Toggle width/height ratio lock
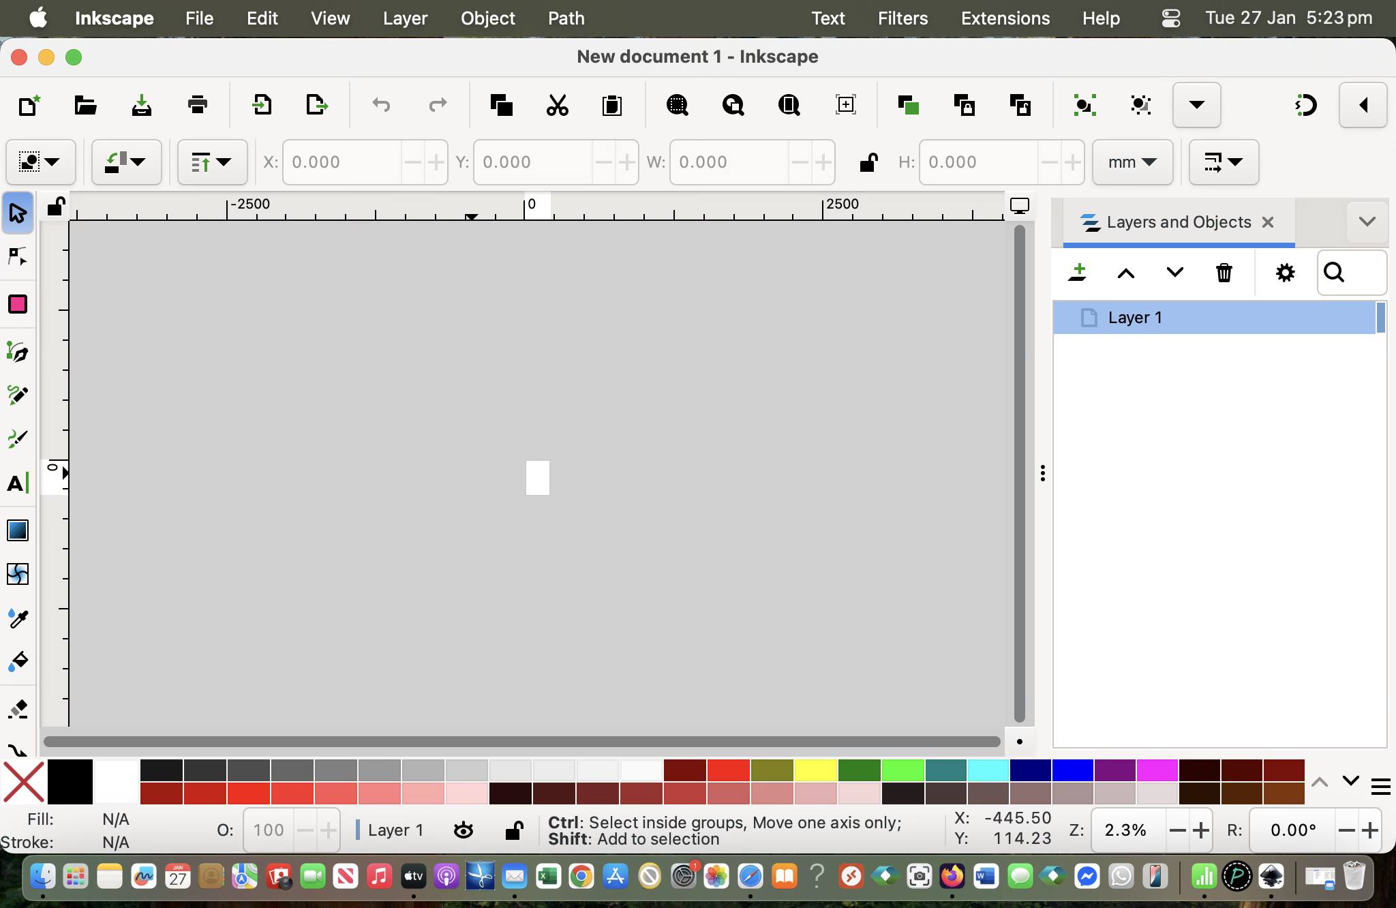Viewport: 1396px width, 908px height. (x=868, y=162)
